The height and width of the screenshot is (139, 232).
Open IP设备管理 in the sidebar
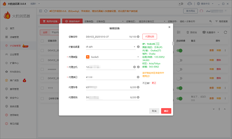click(x=15, y=46)
